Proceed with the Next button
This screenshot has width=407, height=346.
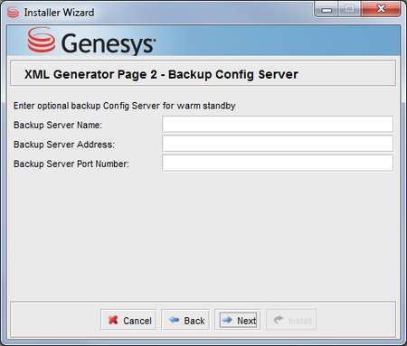coord(238,320)
